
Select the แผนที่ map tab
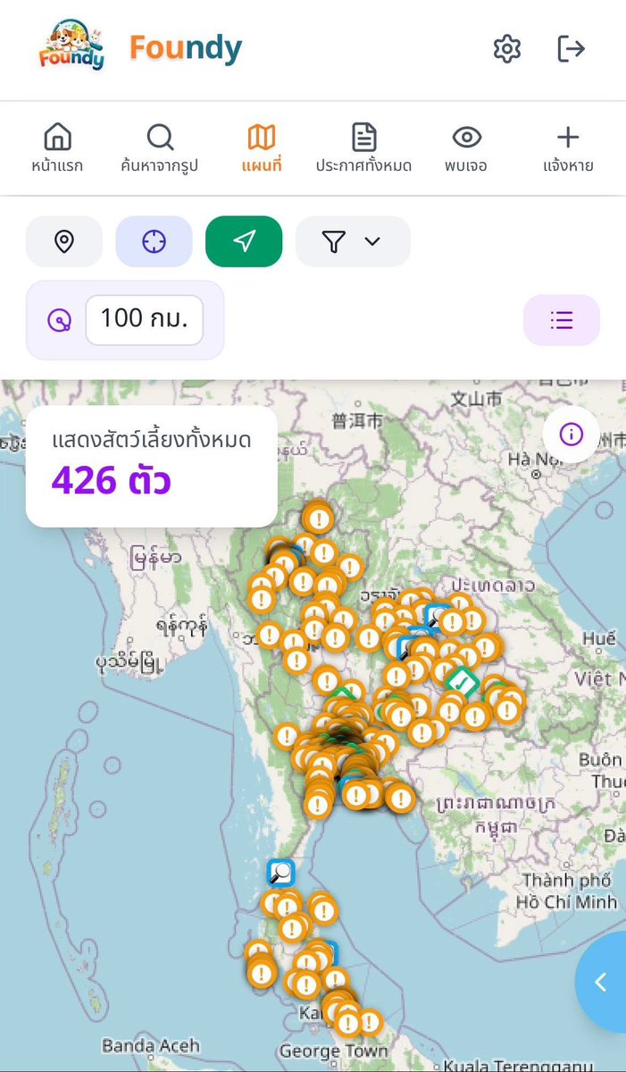pyautogui.click(x=262, y=148)
